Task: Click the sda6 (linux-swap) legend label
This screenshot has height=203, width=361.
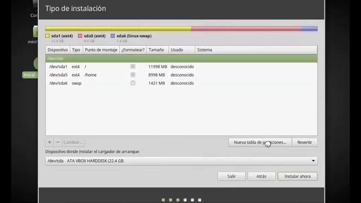Action: pos(134,36)
